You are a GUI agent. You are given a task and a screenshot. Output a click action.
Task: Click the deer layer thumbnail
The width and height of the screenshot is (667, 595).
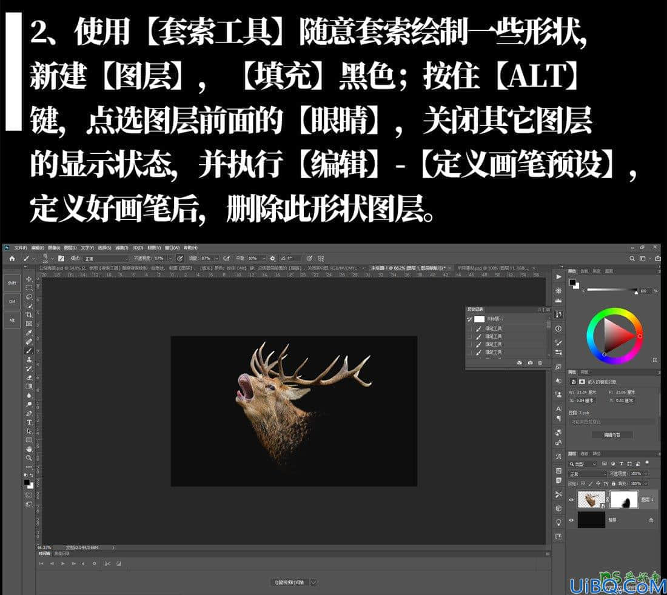pyautogui.click(x=592, y=500)
